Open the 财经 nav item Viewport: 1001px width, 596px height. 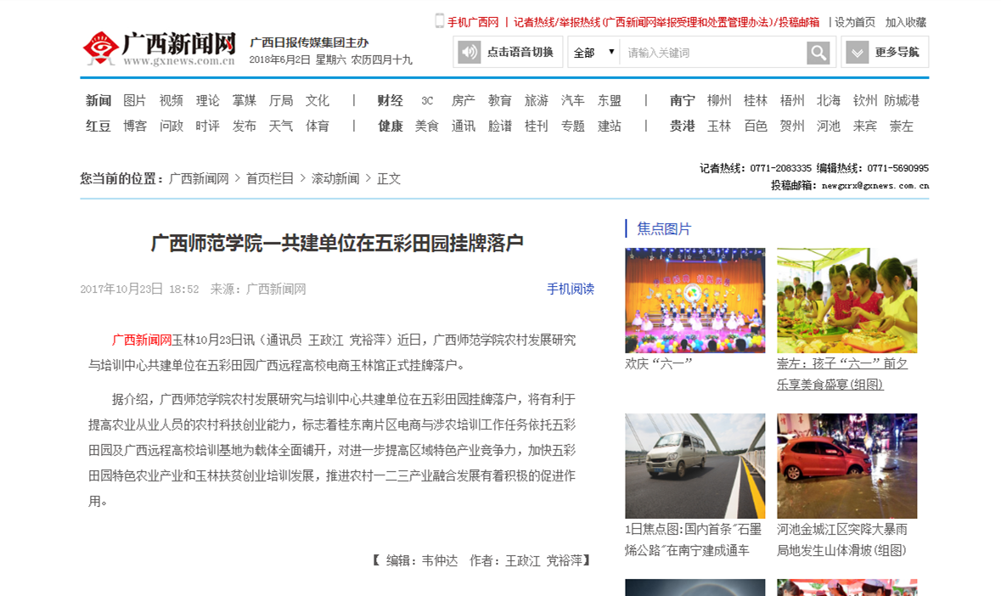click(390, 100)
